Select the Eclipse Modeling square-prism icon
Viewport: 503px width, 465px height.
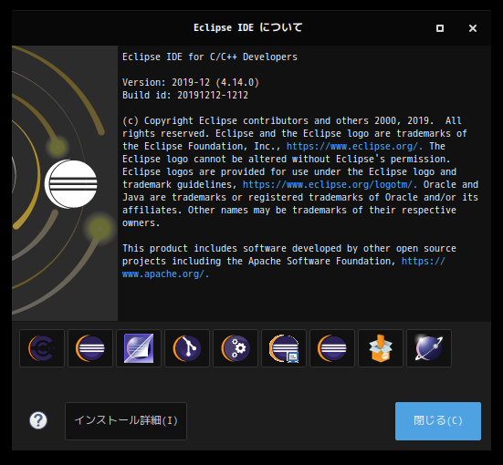point(139,348)
